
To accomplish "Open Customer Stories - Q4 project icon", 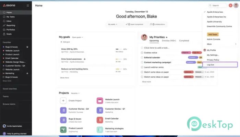I will point(63,110).
